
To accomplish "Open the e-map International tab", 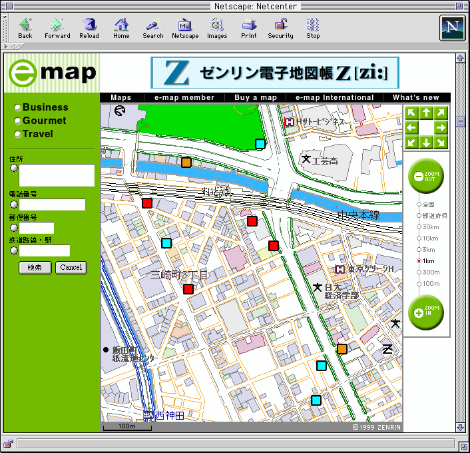I will [x=334, y=97].
